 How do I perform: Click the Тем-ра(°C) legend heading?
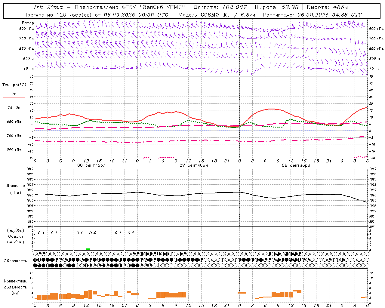point(14,85)
